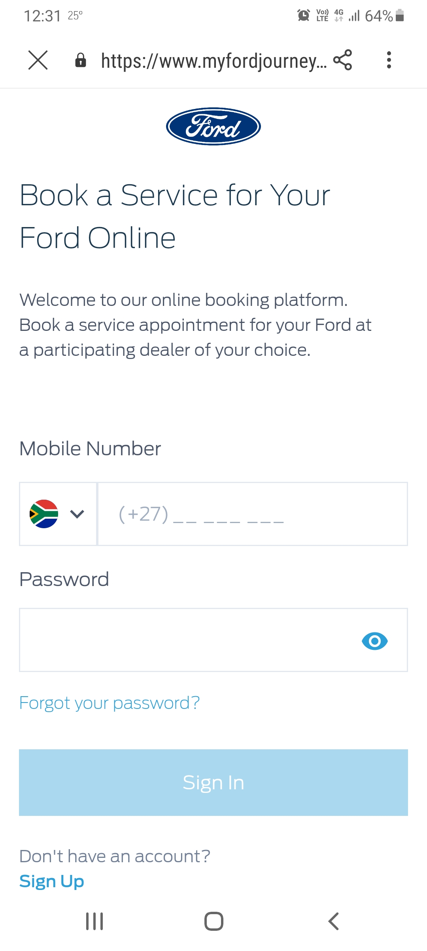Screen dimensions: 427x951
Task: Open the three-dot browser menu
Action: pos(389,60)
